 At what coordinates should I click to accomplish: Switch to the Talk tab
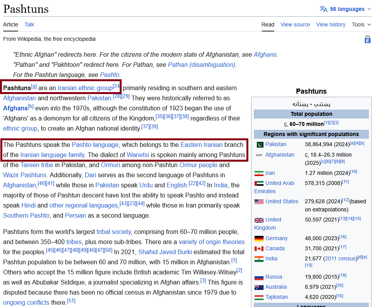(29, 24)
